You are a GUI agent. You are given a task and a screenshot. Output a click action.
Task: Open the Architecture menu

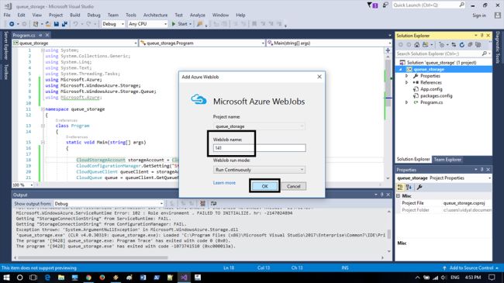pos(155,15)
